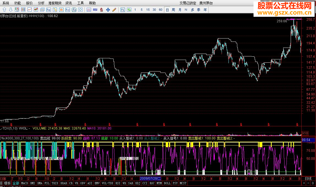Select the 周 weekly period button
This screenshot has width=316, height=187.
click(173, 10)
